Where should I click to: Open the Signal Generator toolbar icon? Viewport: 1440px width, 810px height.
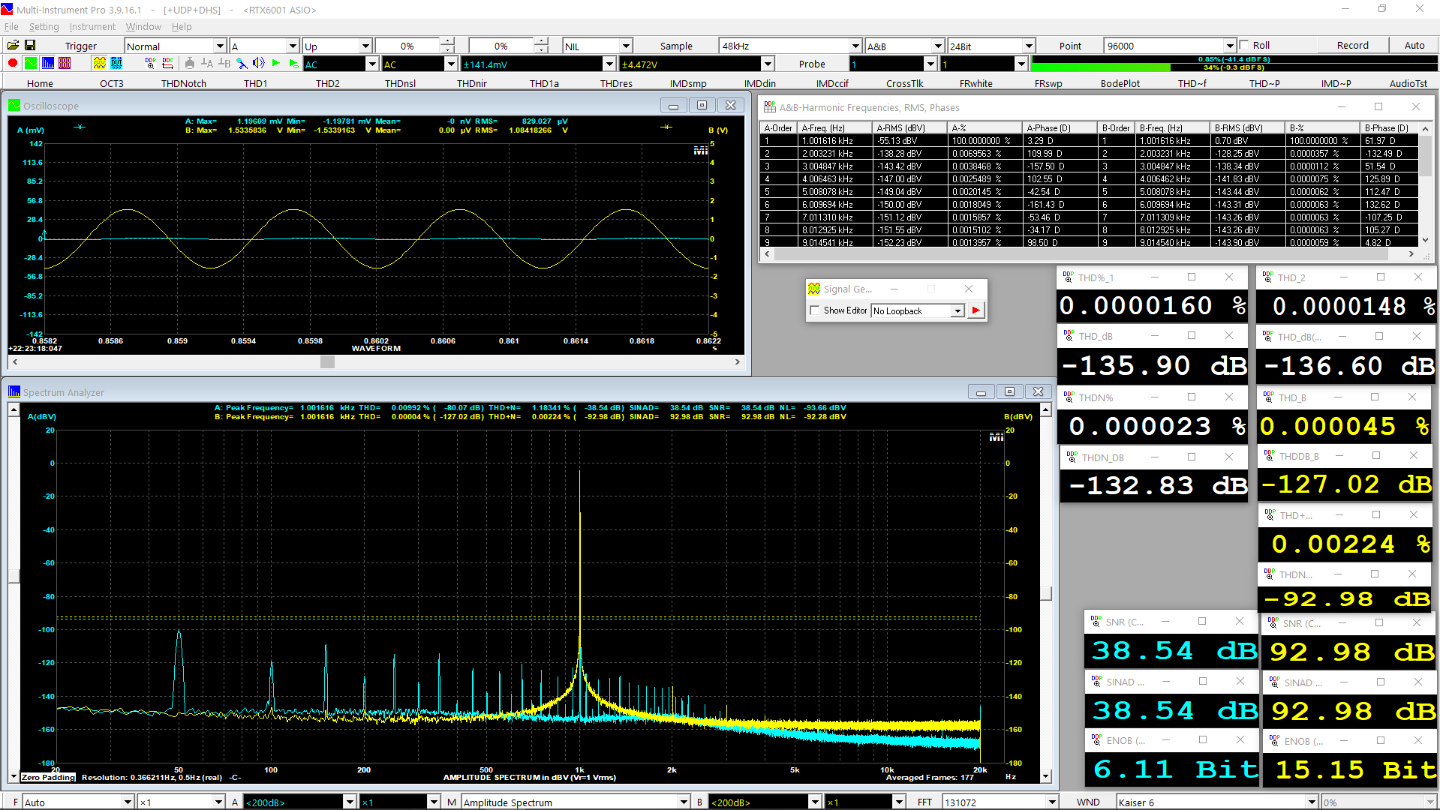tap(99, 64)
